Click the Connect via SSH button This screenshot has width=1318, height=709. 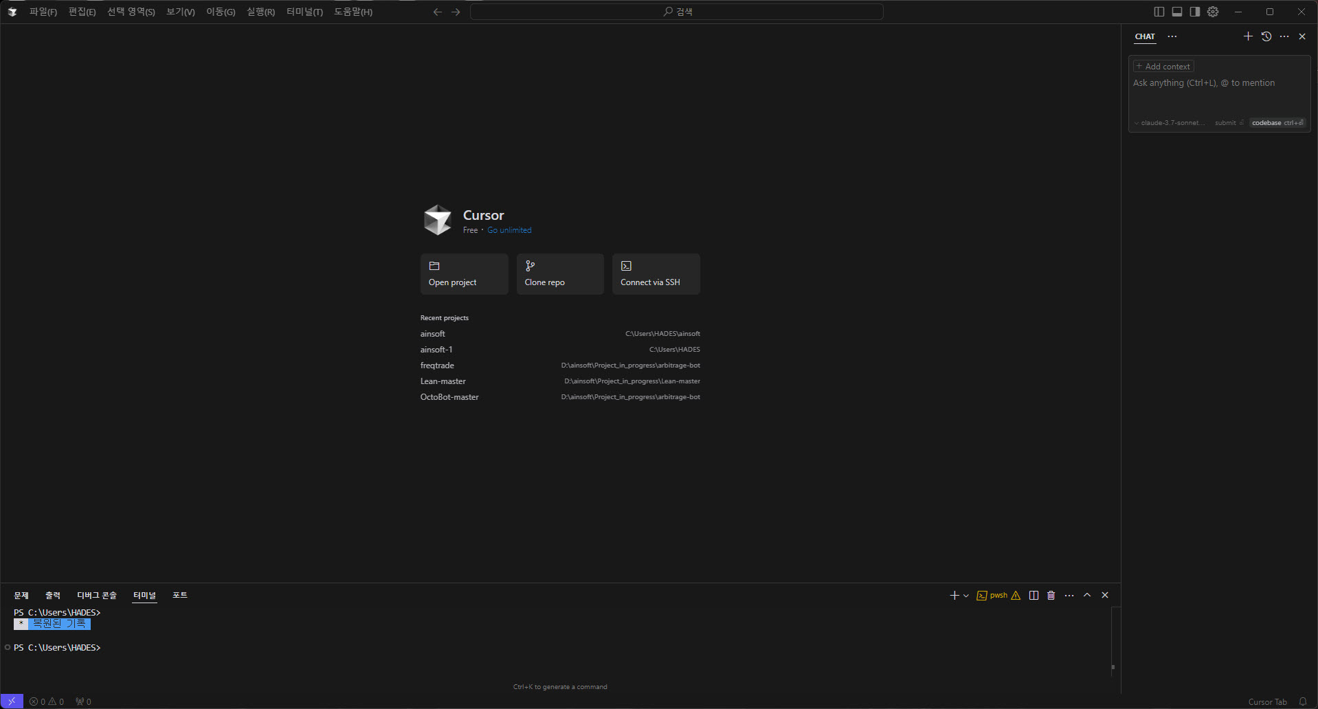click(x=656, y=274)
